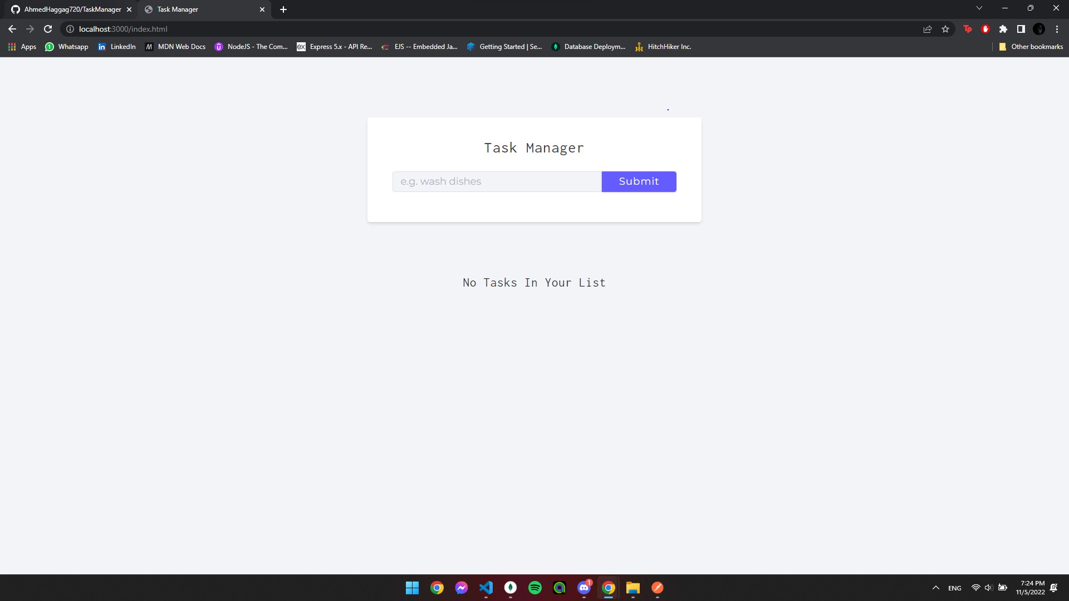Open Discord from the taskbar
Screen dimensions: 1069x601
(584, 588)
